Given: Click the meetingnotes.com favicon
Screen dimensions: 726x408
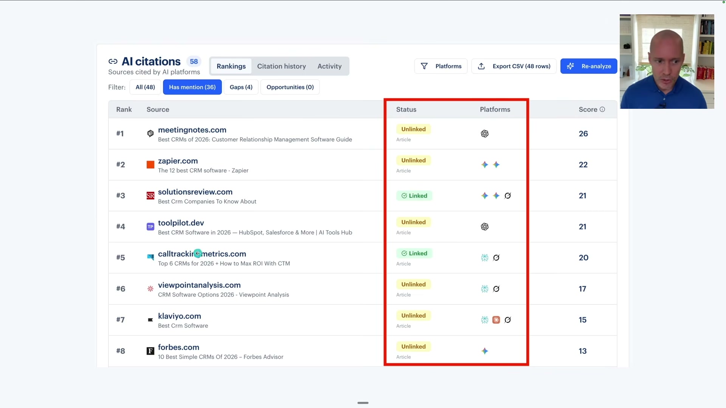Looking at the screenshot, I should [150, 133].
